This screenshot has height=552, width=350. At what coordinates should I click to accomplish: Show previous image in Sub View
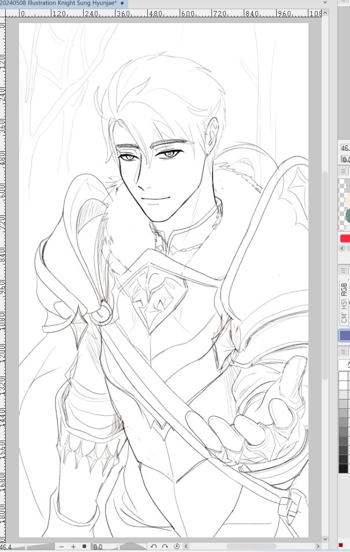[x=342, y=248]
